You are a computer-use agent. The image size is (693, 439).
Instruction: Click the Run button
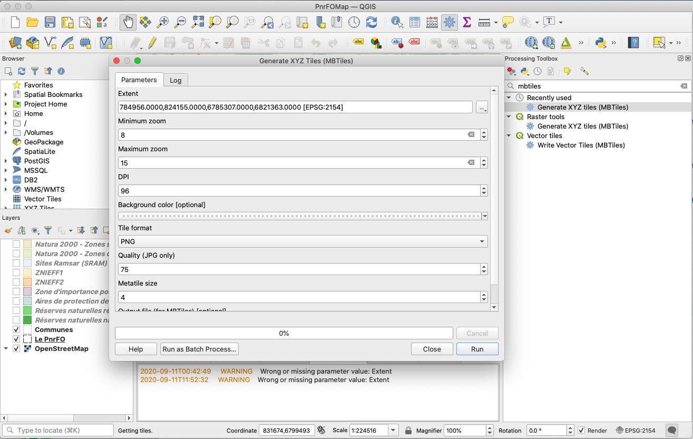point(477,349)
